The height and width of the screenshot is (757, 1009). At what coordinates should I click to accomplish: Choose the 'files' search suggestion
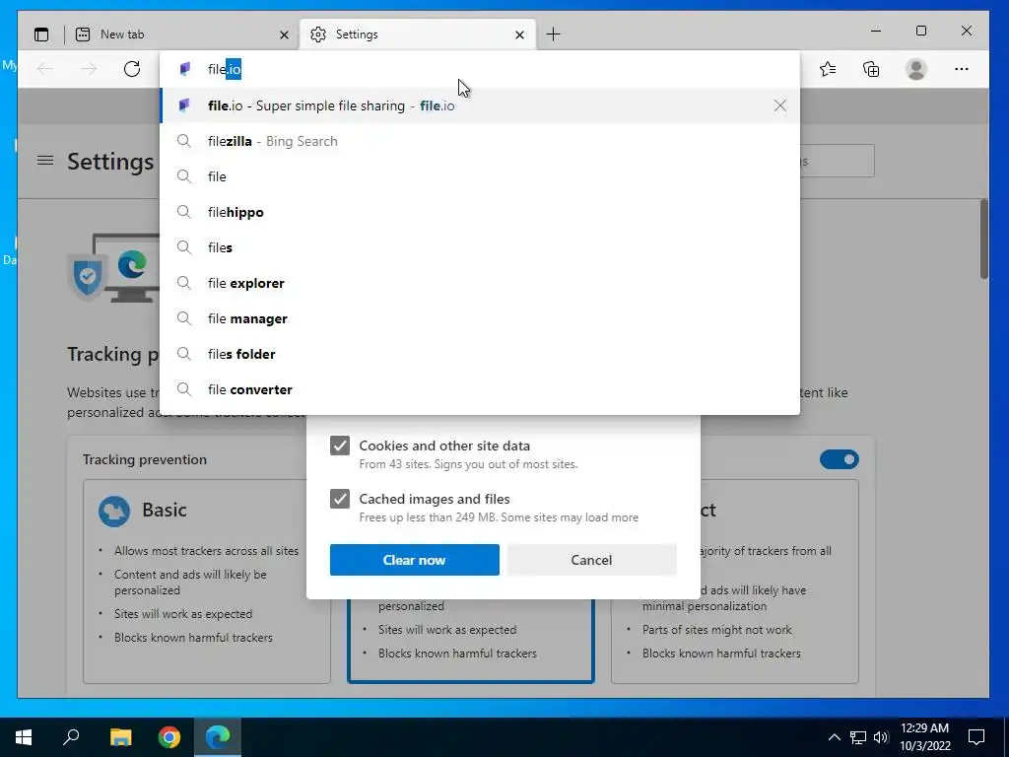click(x=480, y=247)
